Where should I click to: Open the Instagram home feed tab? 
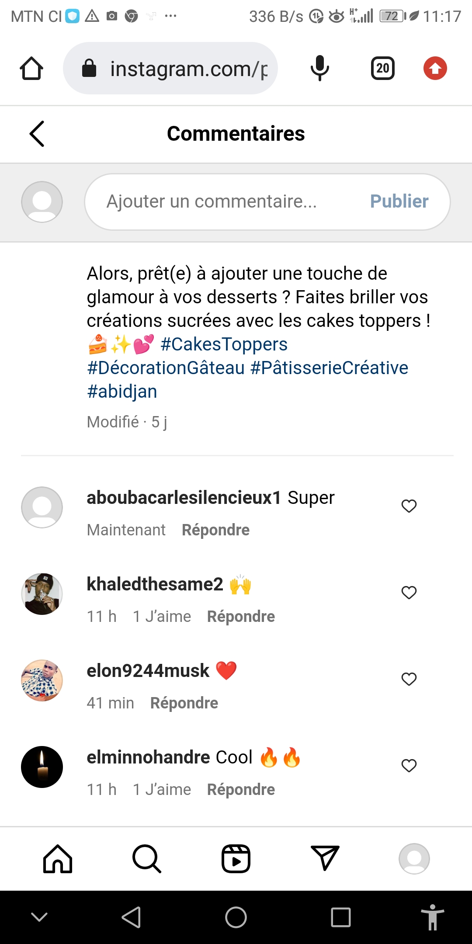point(58,859)
